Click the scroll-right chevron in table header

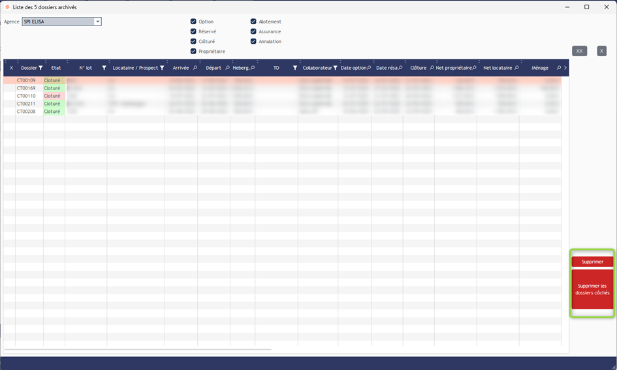[565, 68]
